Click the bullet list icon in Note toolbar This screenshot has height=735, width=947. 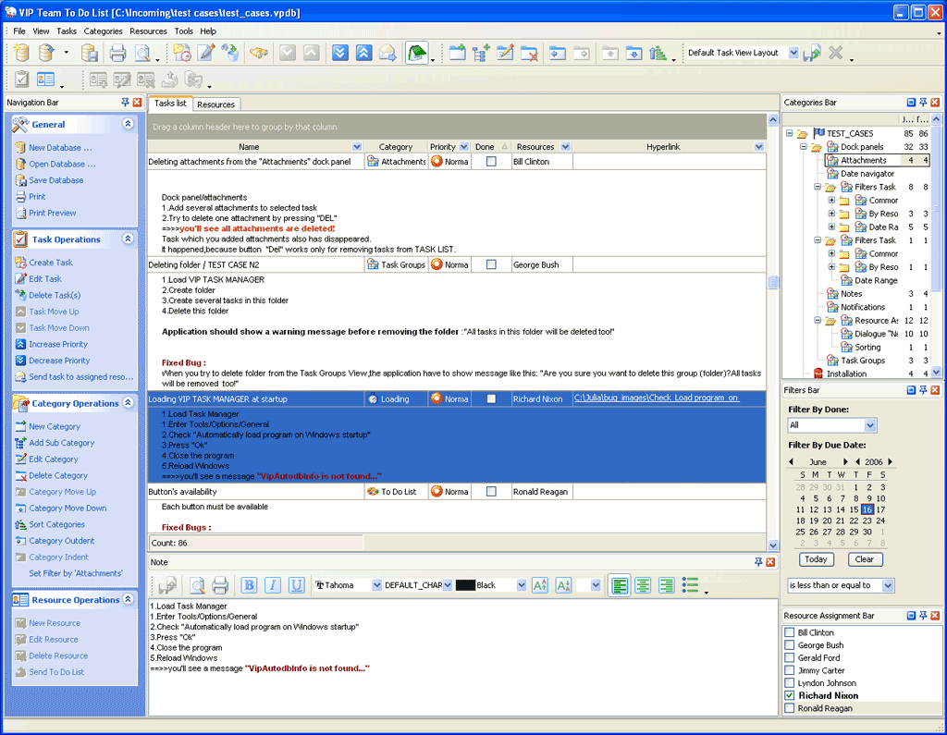click(690, 585)
